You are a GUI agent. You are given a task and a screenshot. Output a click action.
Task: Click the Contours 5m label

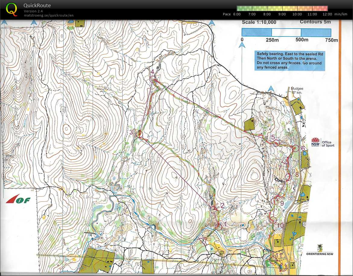point(315,22)
